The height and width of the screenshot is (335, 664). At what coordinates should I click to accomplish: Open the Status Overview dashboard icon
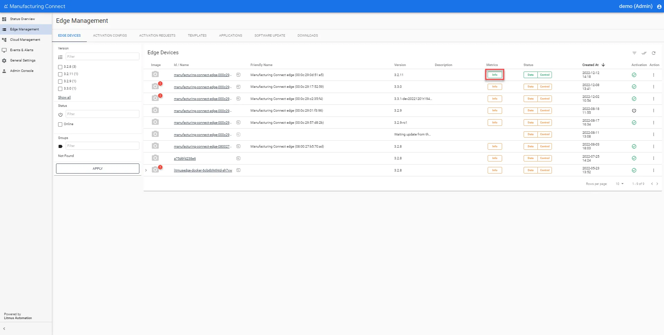(4, 19)
